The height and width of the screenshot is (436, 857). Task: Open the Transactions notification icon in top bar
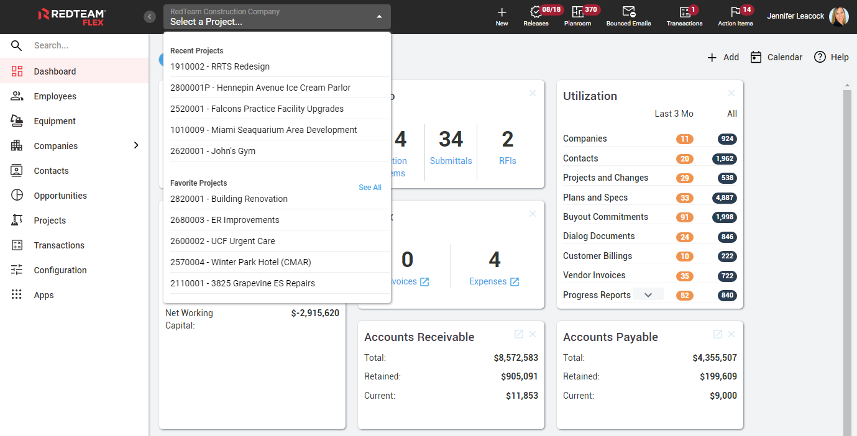684,12
